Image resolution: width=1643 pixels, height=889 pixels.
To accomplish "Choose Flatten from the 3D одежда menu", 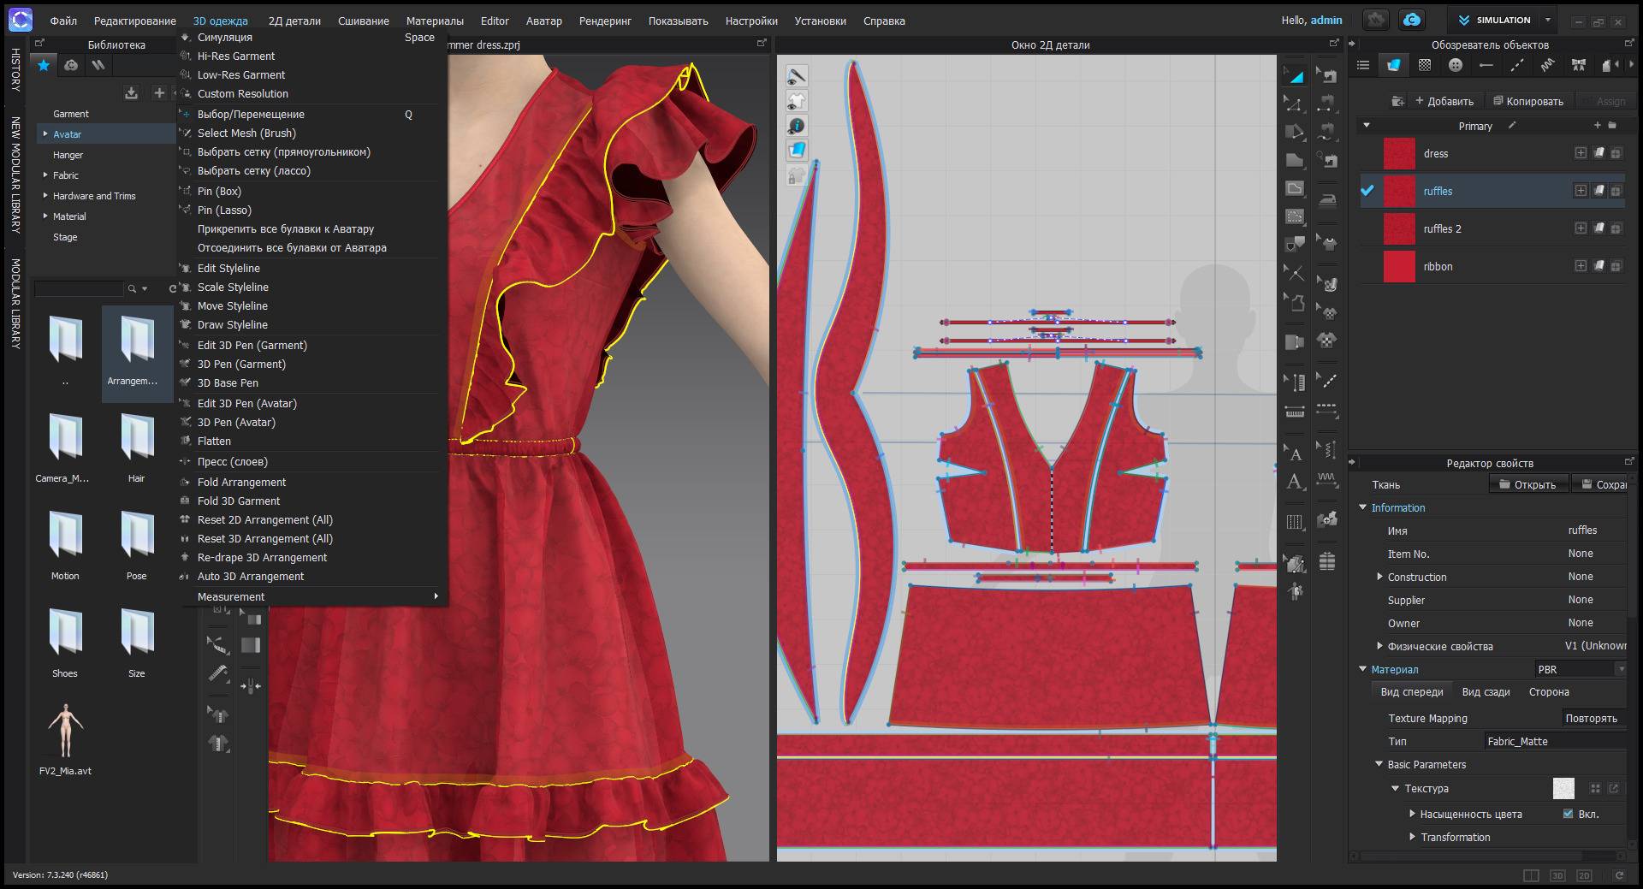I will coord(214,442).
